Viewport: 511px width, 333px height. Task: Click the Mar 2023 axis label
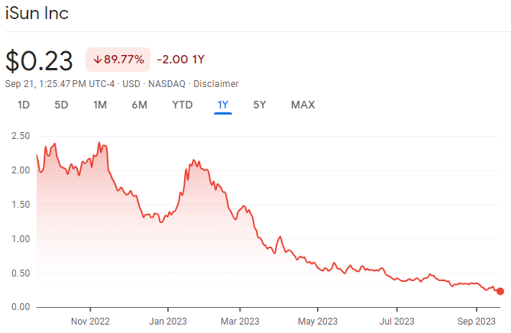click(240, 322)
